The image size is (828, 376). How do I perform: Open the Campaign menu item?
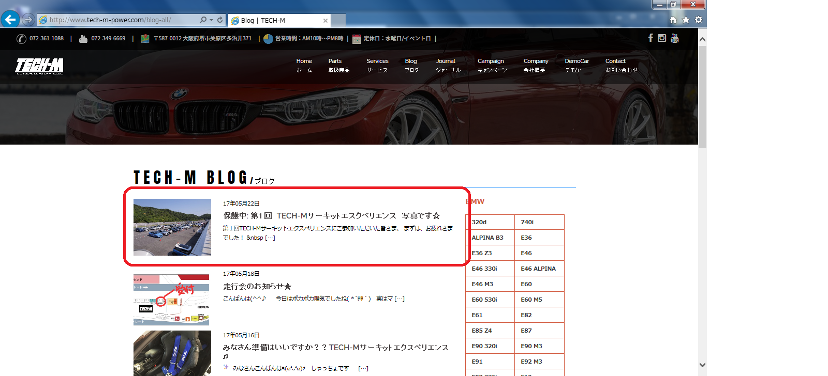pos(492,65)
